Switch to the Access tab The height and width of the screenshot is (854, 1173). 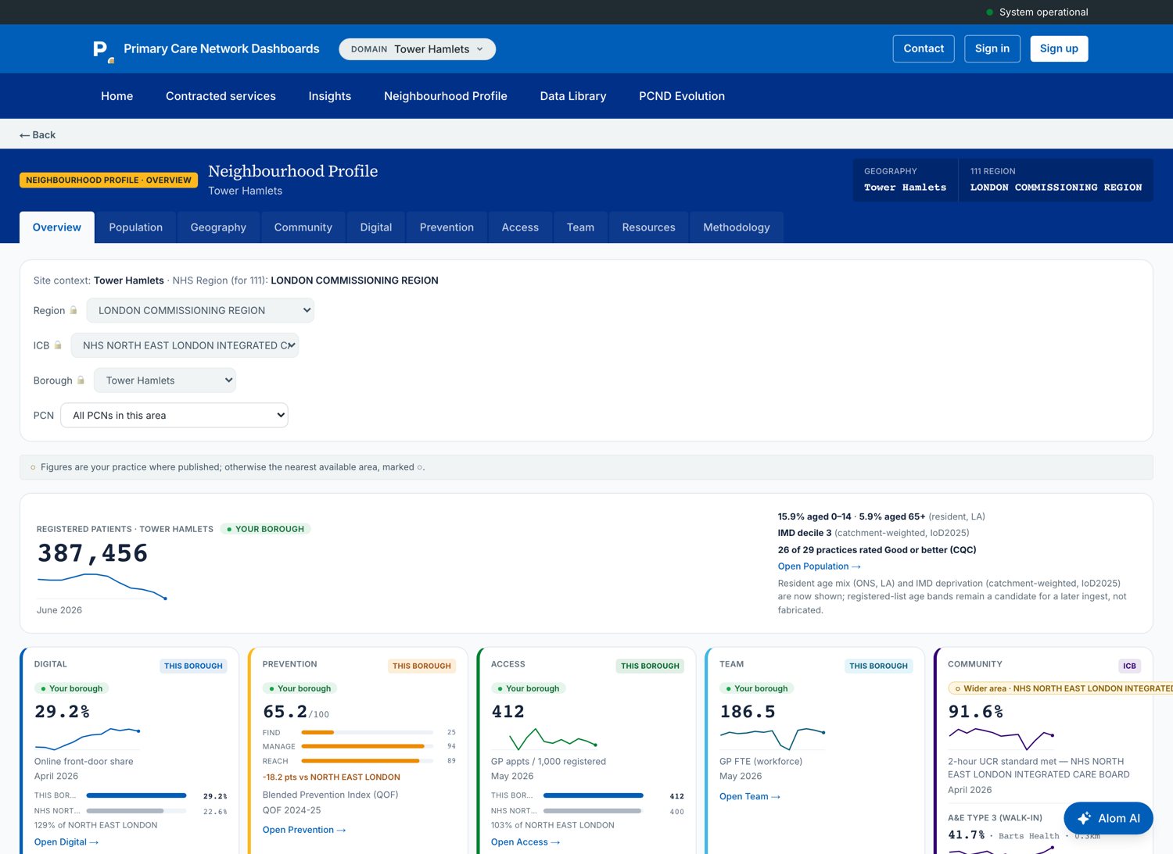(x=520, y=227)
